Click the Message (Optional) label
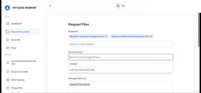This screenshot has width=201, height=93. tap(77, 78)
